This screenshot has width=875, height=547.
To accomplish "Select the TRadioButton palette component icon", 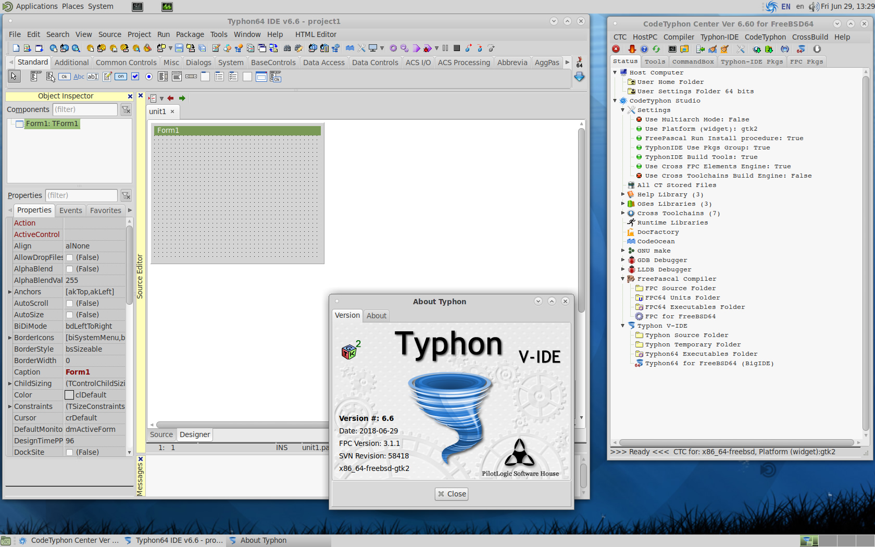I will point(149,77).
